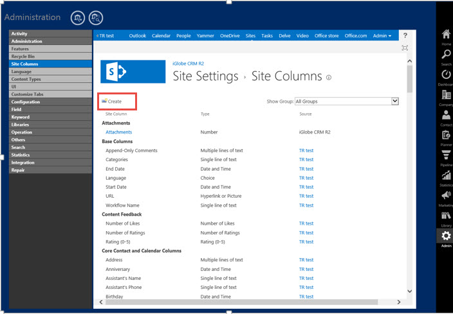This screenshot has width=453, height=314.
Task: Click the iGlobe CRM R2 breadcrumb link
Action: [x=188, y=64]
